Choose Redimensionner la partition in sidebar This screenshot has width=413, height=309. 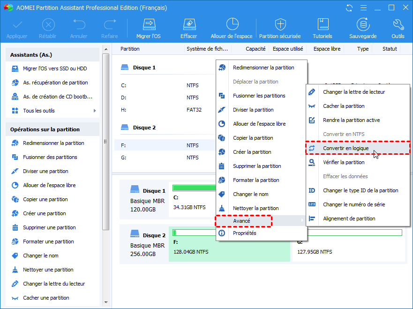click(53, 143)
